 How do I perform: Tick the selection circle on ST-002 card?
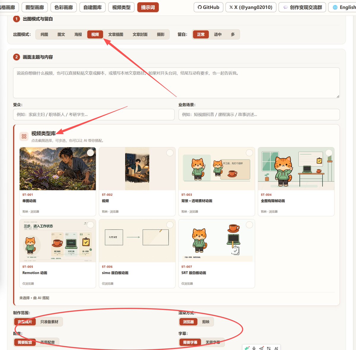pyautogui.click(x=170, y=153)
